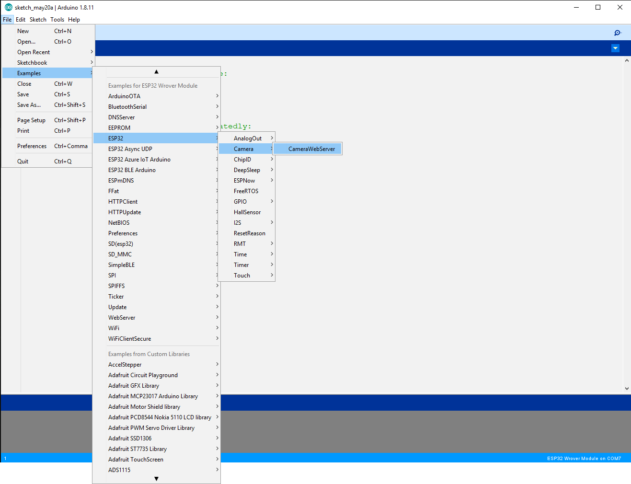631x484 pixels.
Task: Choose Save from the File menu
Action: tap(48, 94)
